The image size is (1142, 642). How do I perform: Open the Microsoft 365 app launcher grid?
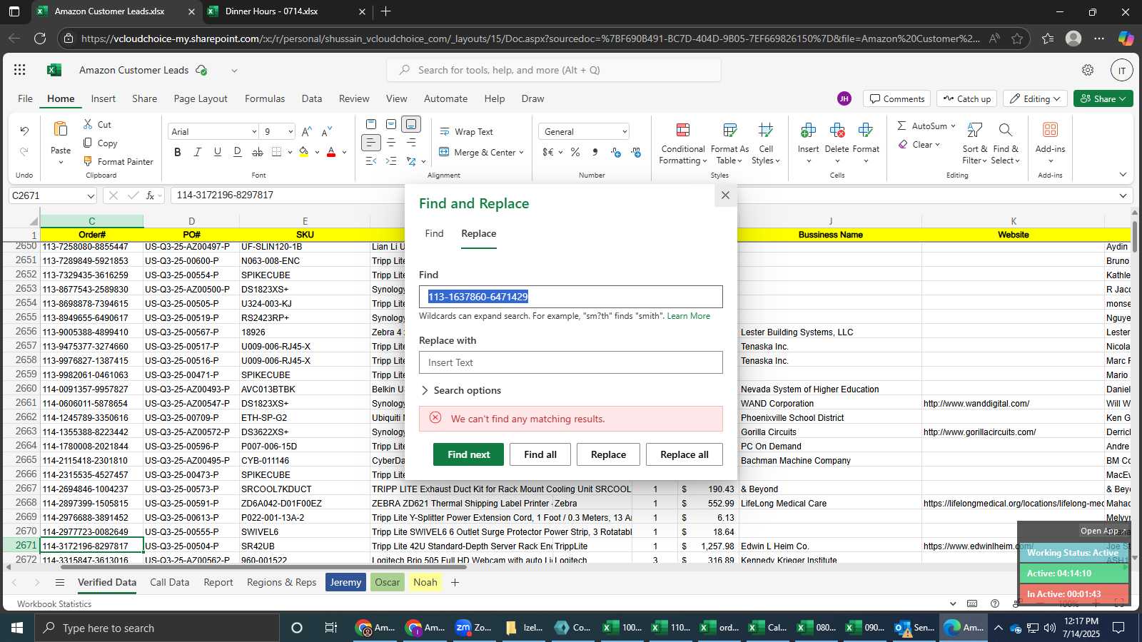(20, 70)
